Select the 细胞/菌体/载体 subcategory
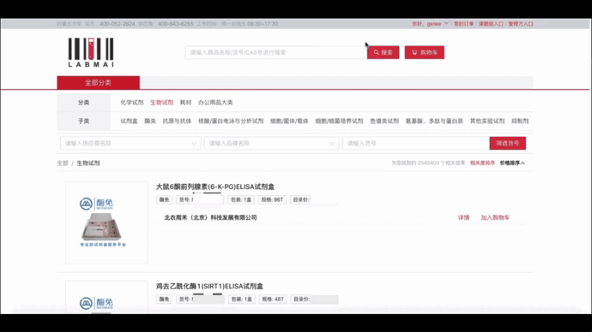Viewport: 592px width, 332px height. pos(289,122)
